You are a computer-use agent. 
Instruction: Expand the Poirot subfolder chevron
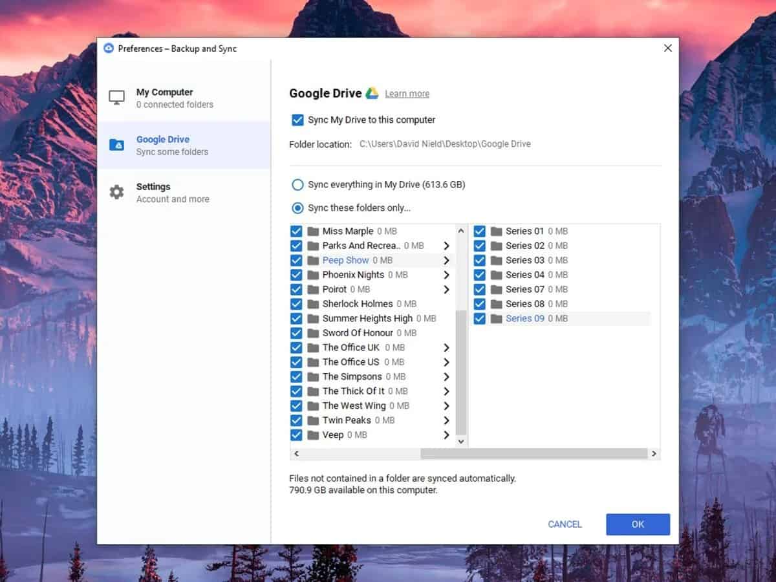click(x=446, y=290)
